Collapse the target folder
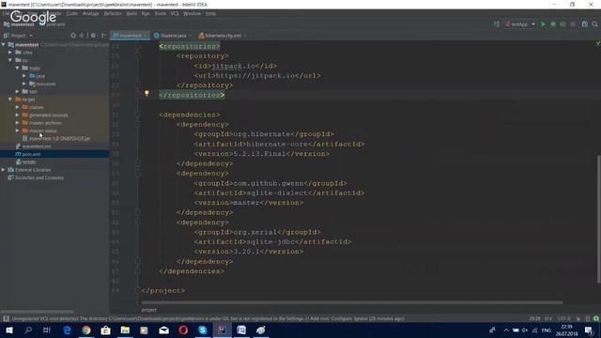Image resolution: width=601 pixels, height=338 pixels. 10,100
